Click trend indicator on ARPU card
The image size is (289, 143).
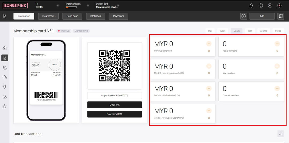click(x=209, y=111)
